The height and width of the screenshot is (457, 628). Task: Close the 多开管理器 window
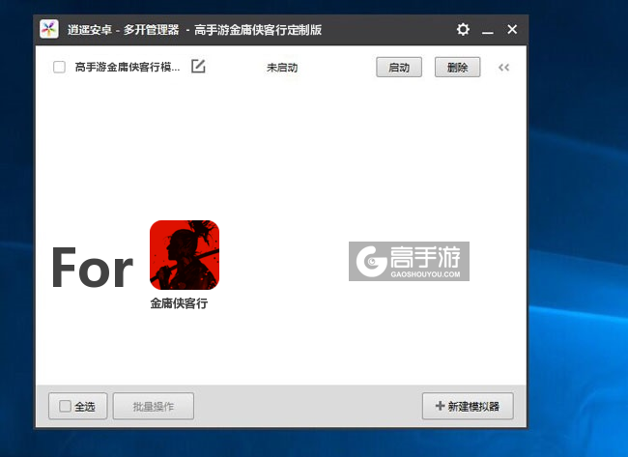click(x=512, y=29)
